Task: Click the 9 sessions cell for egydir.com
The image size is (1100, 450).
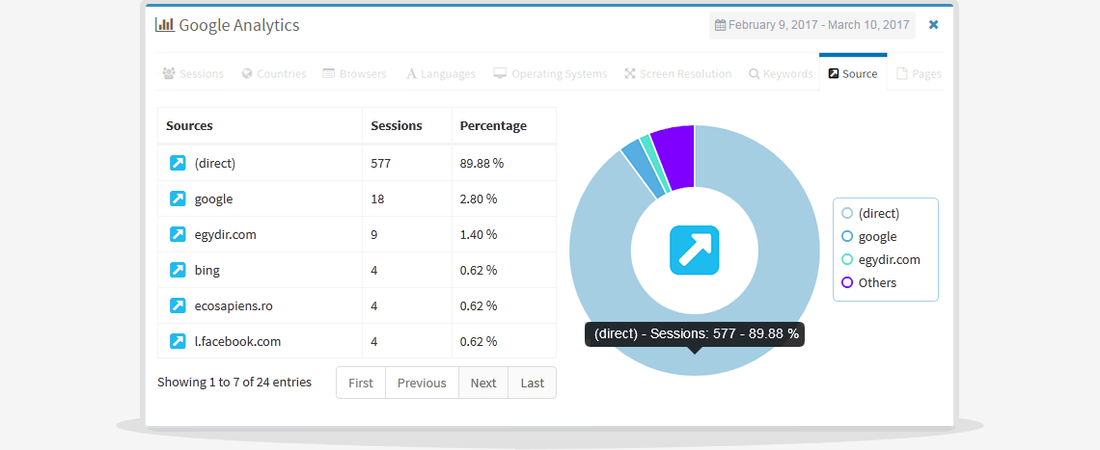Action: 407,234
